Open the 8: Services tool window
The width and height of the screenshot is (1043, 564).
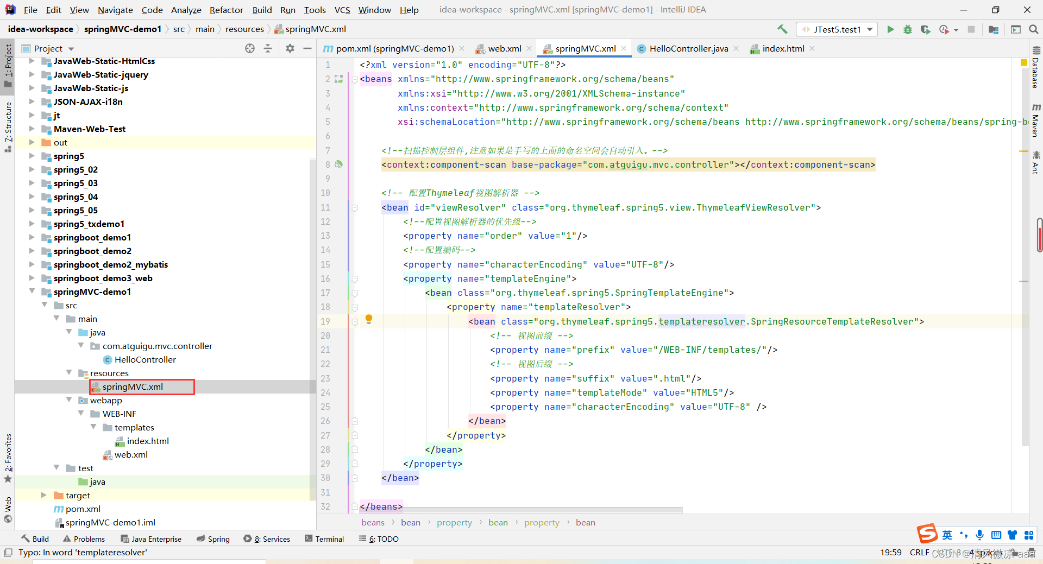(267, 539)
